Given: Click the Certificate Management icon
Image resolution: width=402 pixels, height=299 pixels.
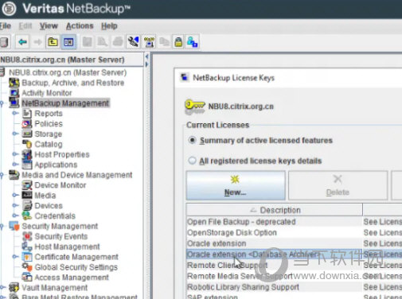Looking at the screenshot, I should 27,257.
